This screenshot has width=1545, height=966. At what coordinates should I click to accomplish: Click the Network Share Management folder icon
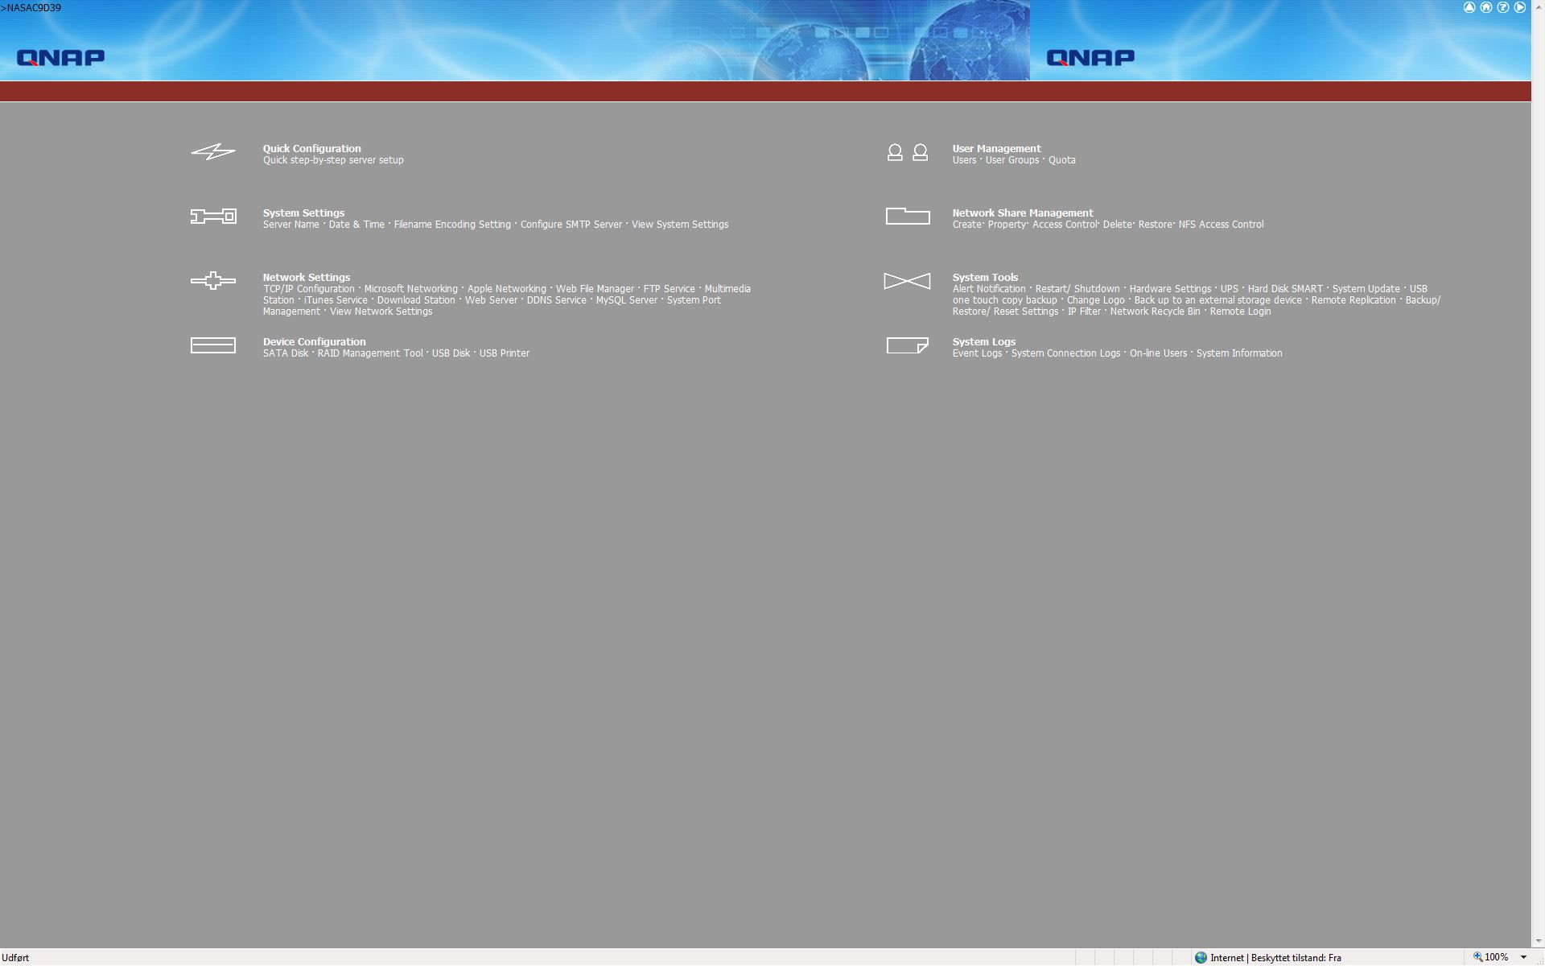907,217
